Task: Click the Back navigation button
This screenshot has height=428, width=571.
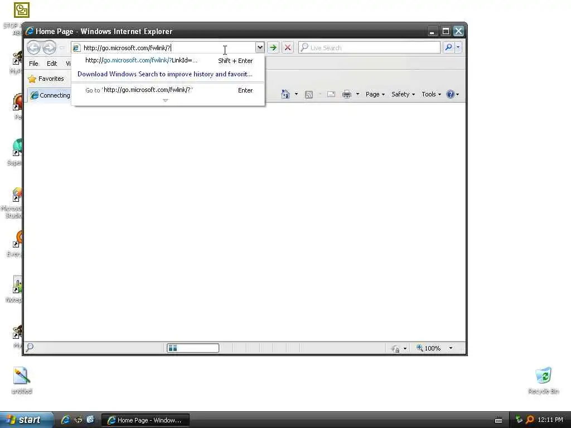Action: coord(34,48)
